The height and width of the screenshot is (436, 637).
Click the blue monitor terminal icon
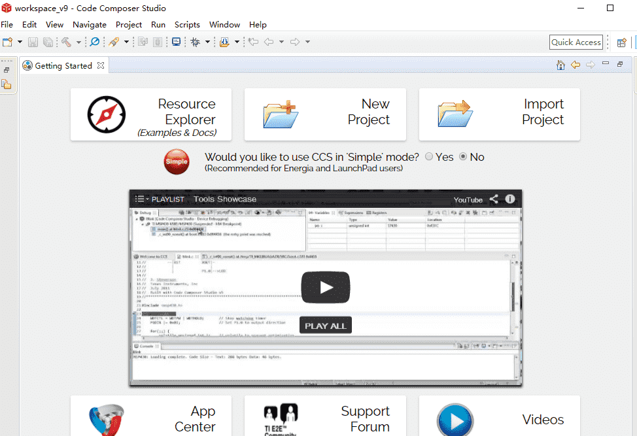point(177,42)
